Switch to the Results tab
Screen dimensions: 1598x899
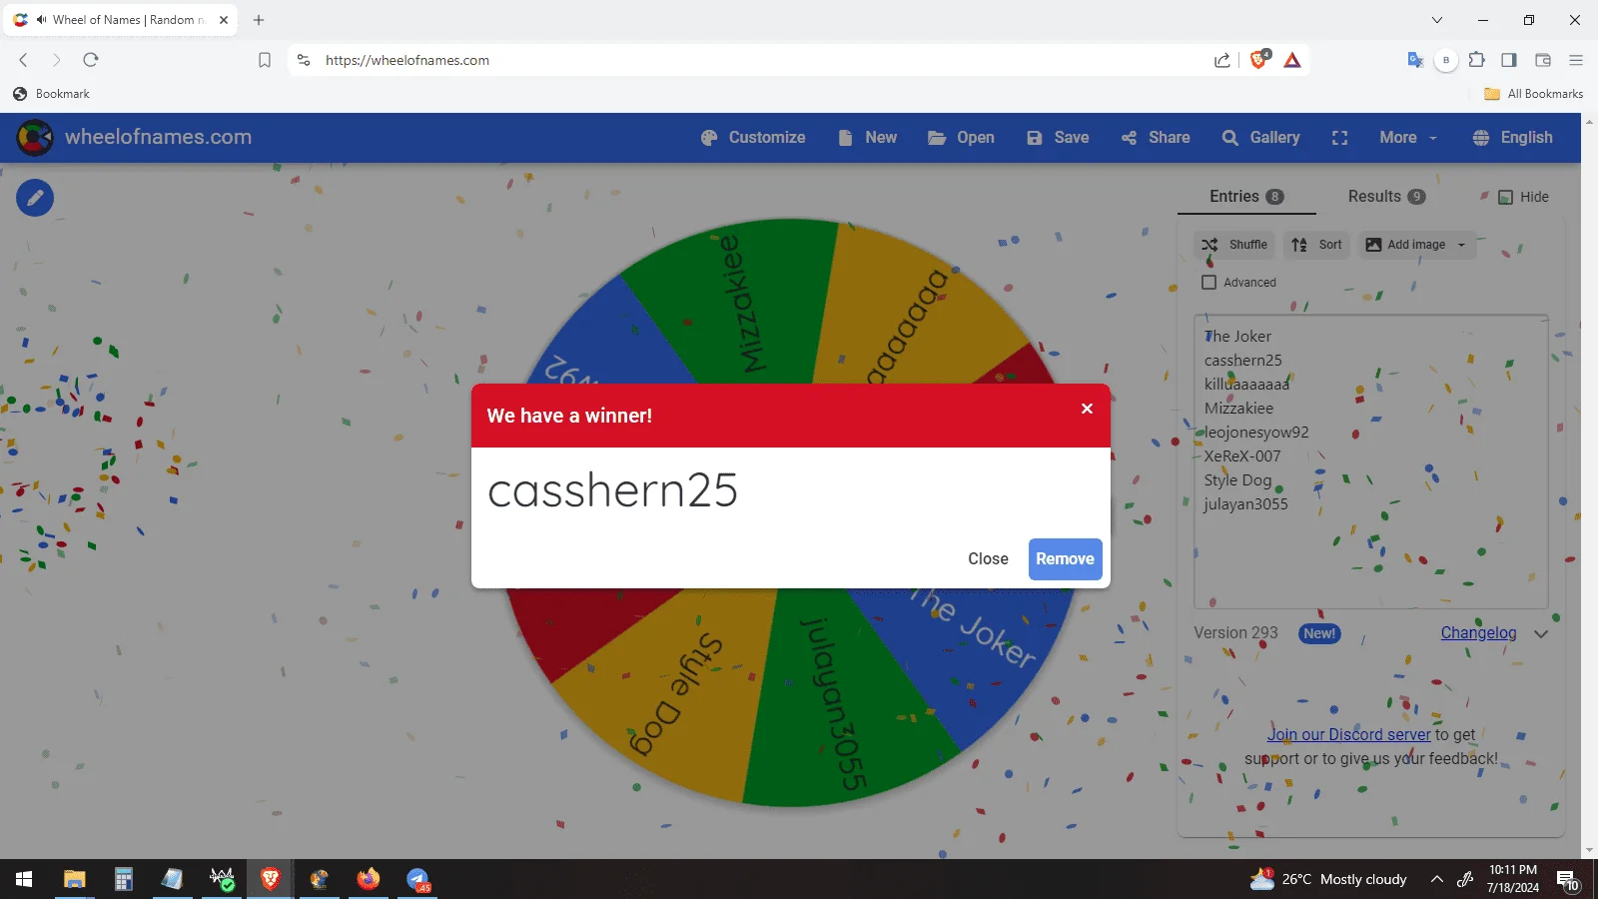1386,197
